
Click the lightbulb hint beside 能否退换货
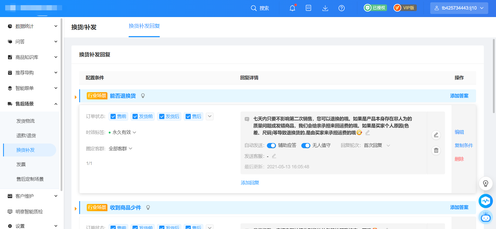(x=143, y=96)
